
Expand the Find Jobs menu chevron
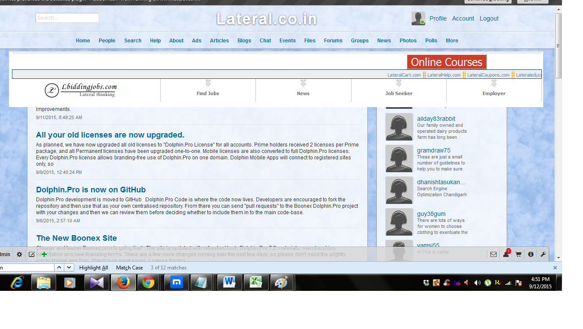[x=208, y=83]
